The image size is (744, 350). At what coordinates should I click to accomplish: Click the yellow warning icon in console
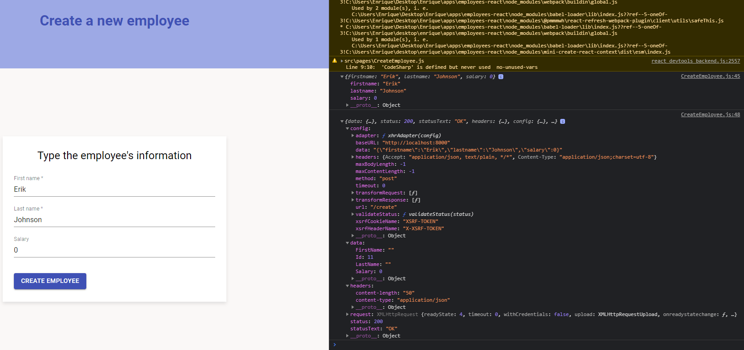click(335, 60)
